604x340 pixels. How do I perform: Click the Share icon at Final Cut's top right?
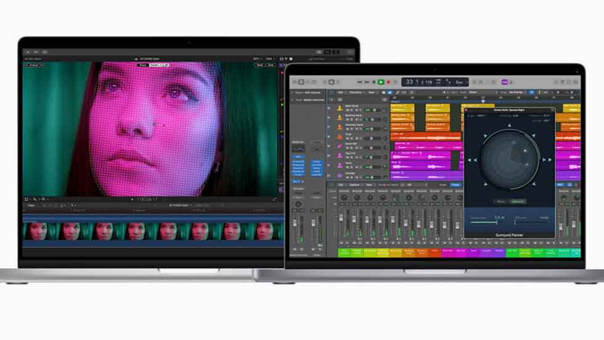[350, 52]
